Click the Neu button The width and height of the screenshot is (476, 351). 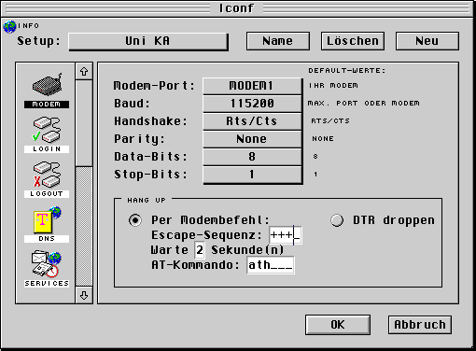(427, 41)
